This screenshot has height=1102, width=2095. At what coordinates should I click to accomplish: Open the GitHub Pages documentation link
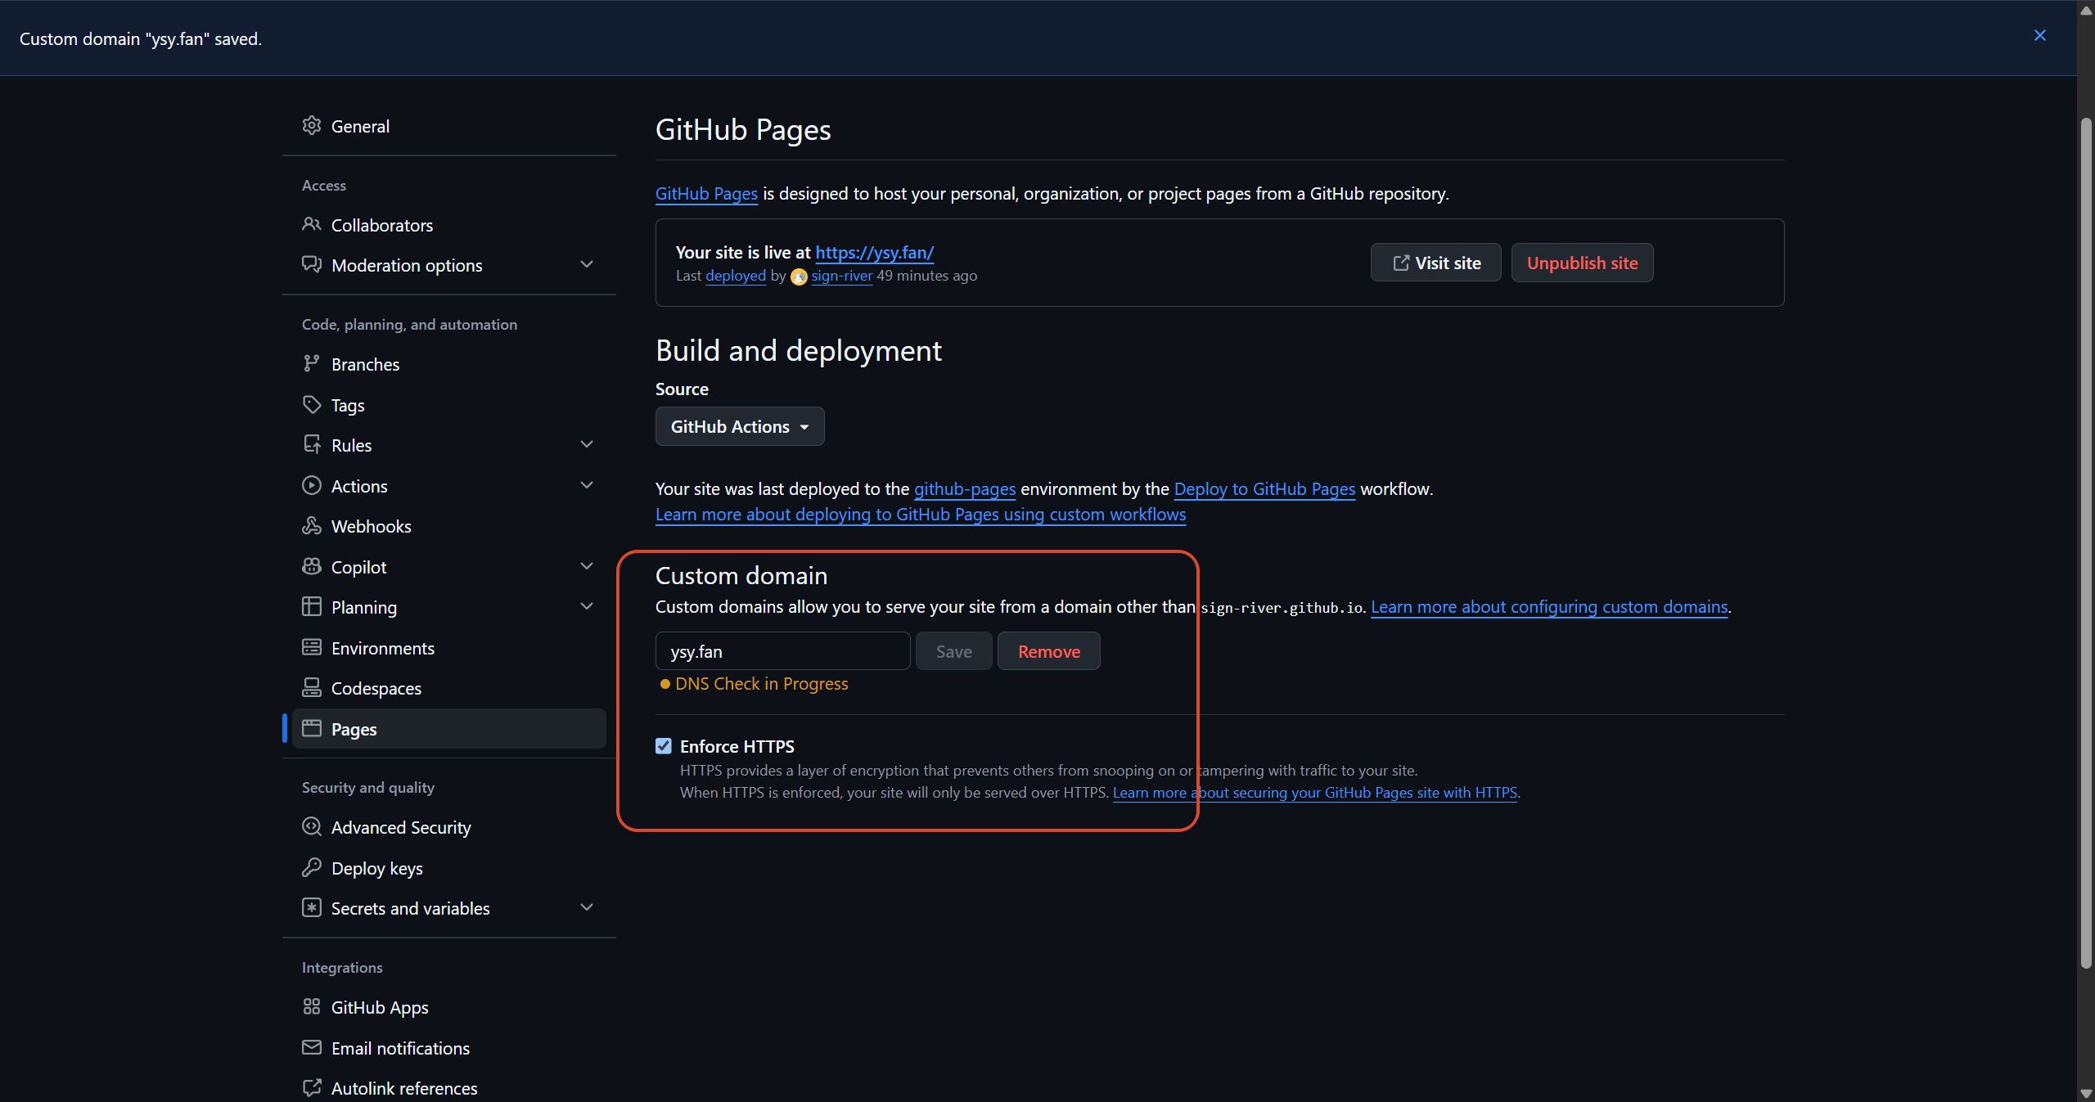click(x=706, y=194)
